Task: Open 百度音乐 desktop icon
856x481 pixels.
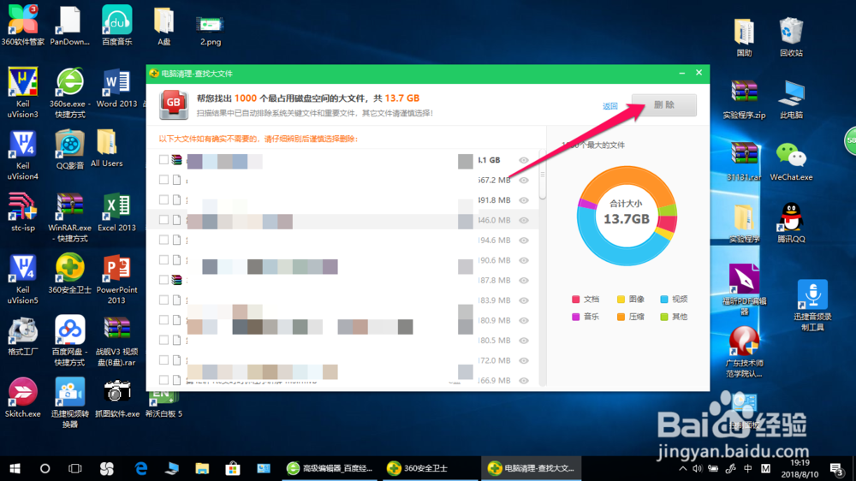Action: point(116,26)
